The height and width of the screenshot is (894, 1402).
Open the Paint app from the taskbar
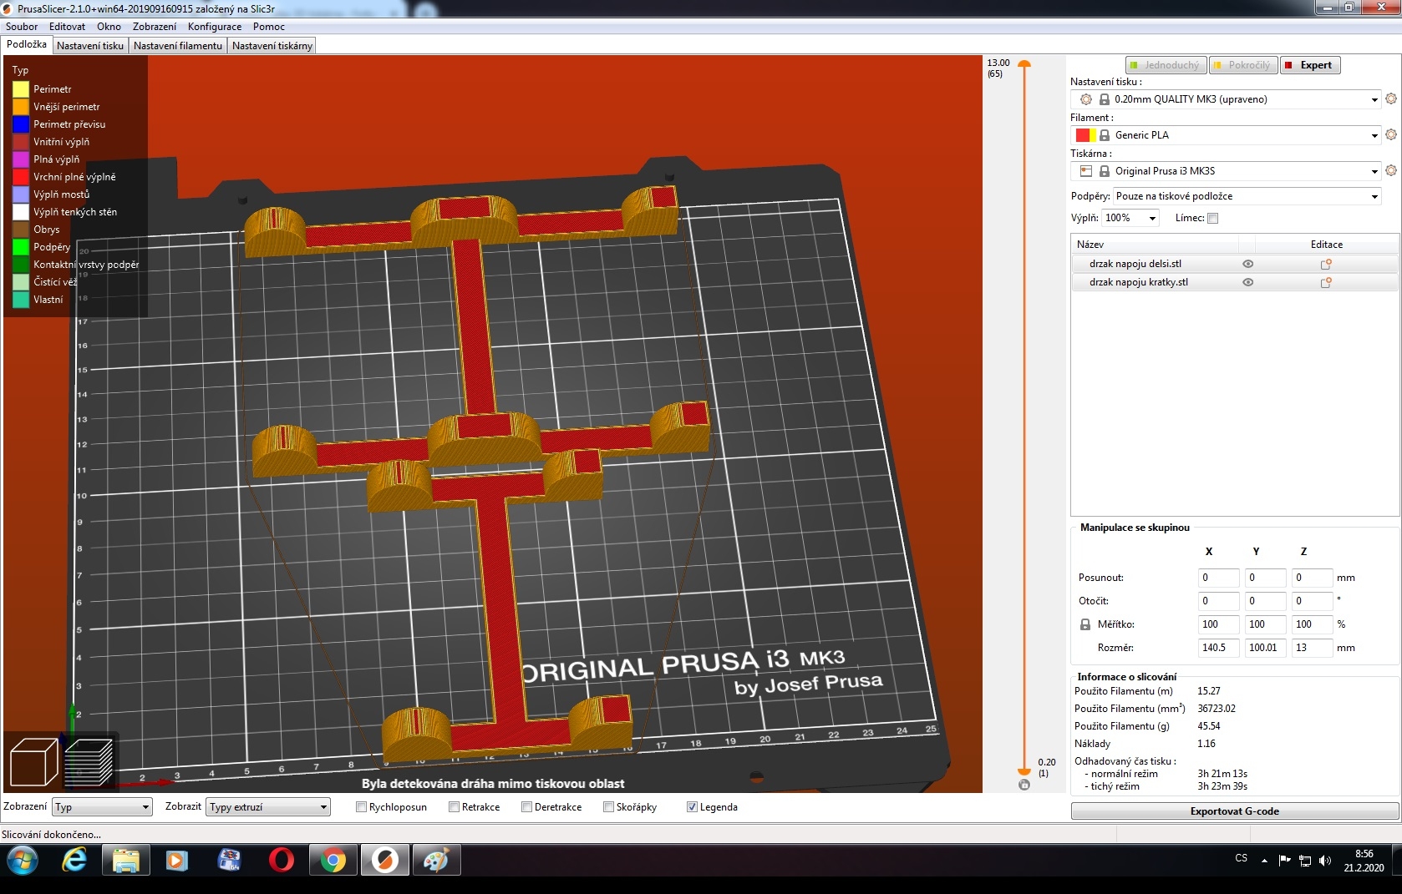pyautogui.click(x=437, y=860)
